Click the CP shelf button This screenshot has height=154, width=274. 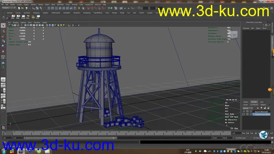[8, 17]
